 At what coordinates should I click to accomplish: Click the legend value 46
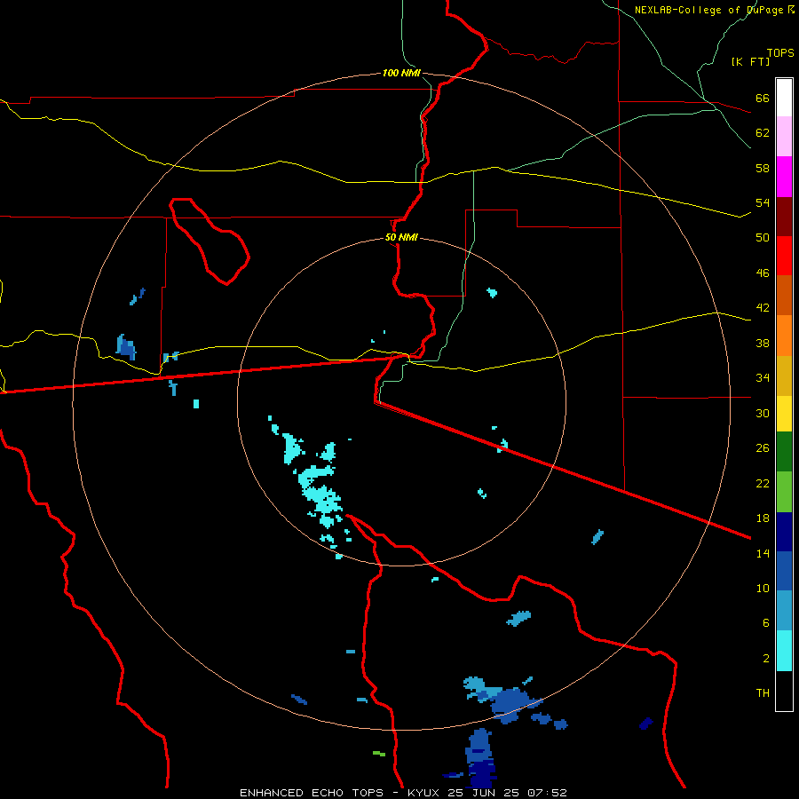click(x=763, y=273)
